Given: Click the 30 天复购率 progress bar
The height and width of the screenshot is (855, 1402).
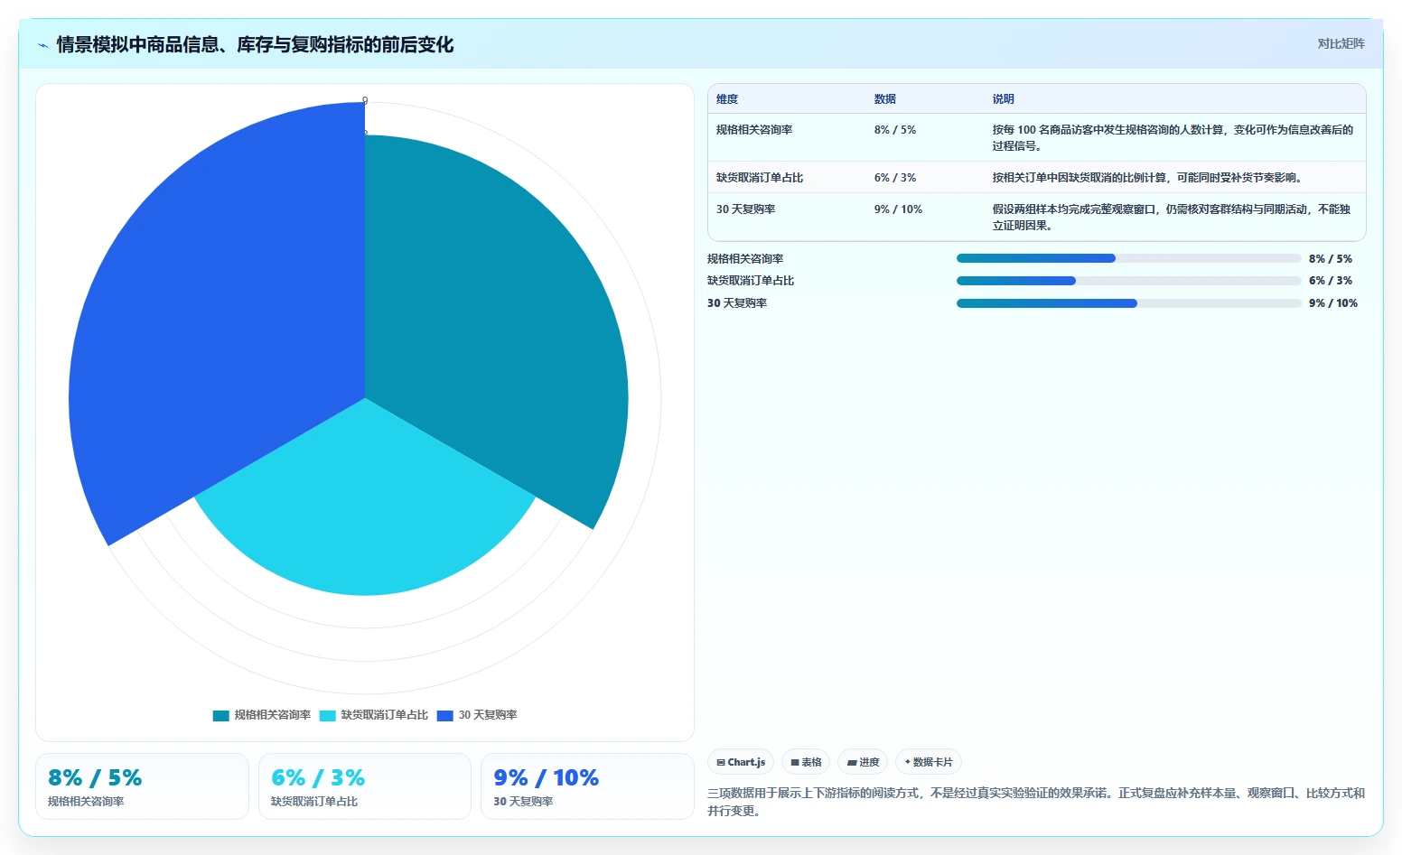Looking at the screenshot, I should 1128,303.
